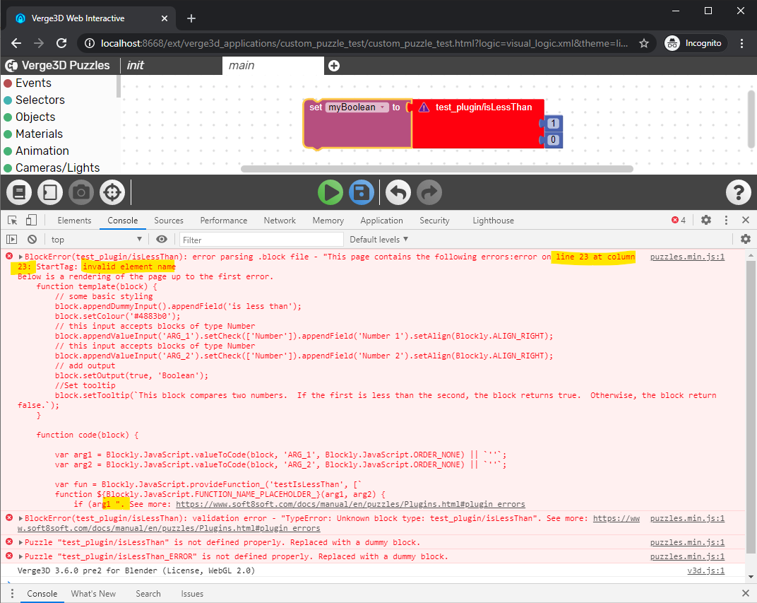
Task: Expand 'isLessThan' not defined properly message
Action: point(20,543)
